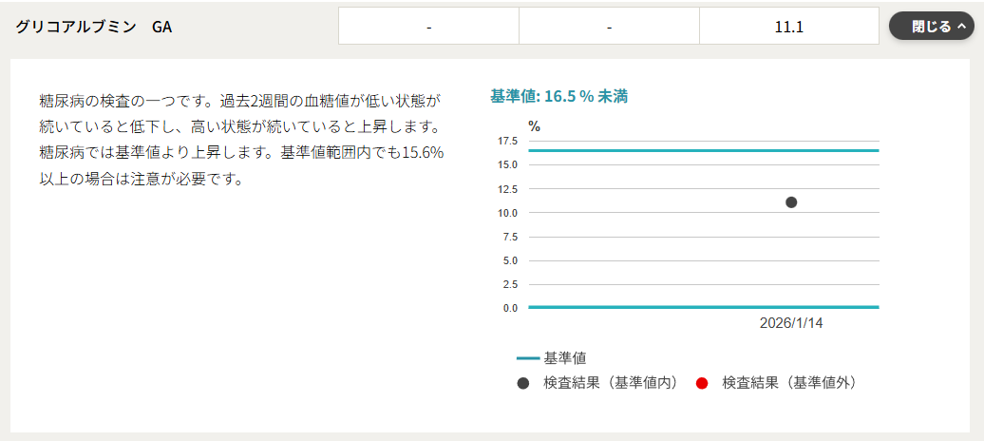Click the % unit label above chart
Image resolution: width=984 pixels, height=441 pixels.
[534, 125]
